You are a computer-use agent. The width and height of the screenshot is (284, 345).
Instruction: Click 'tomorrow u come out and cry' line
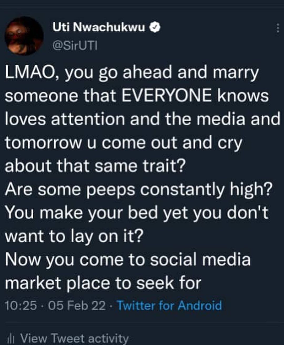tap(123, 143)
